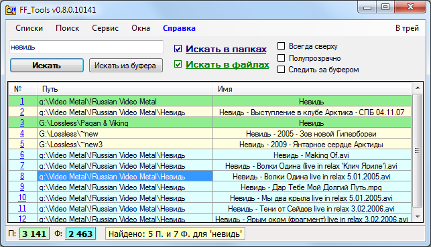Click the 'В трей' item
This screenshot has height=247, width=431.
point(407,28)
